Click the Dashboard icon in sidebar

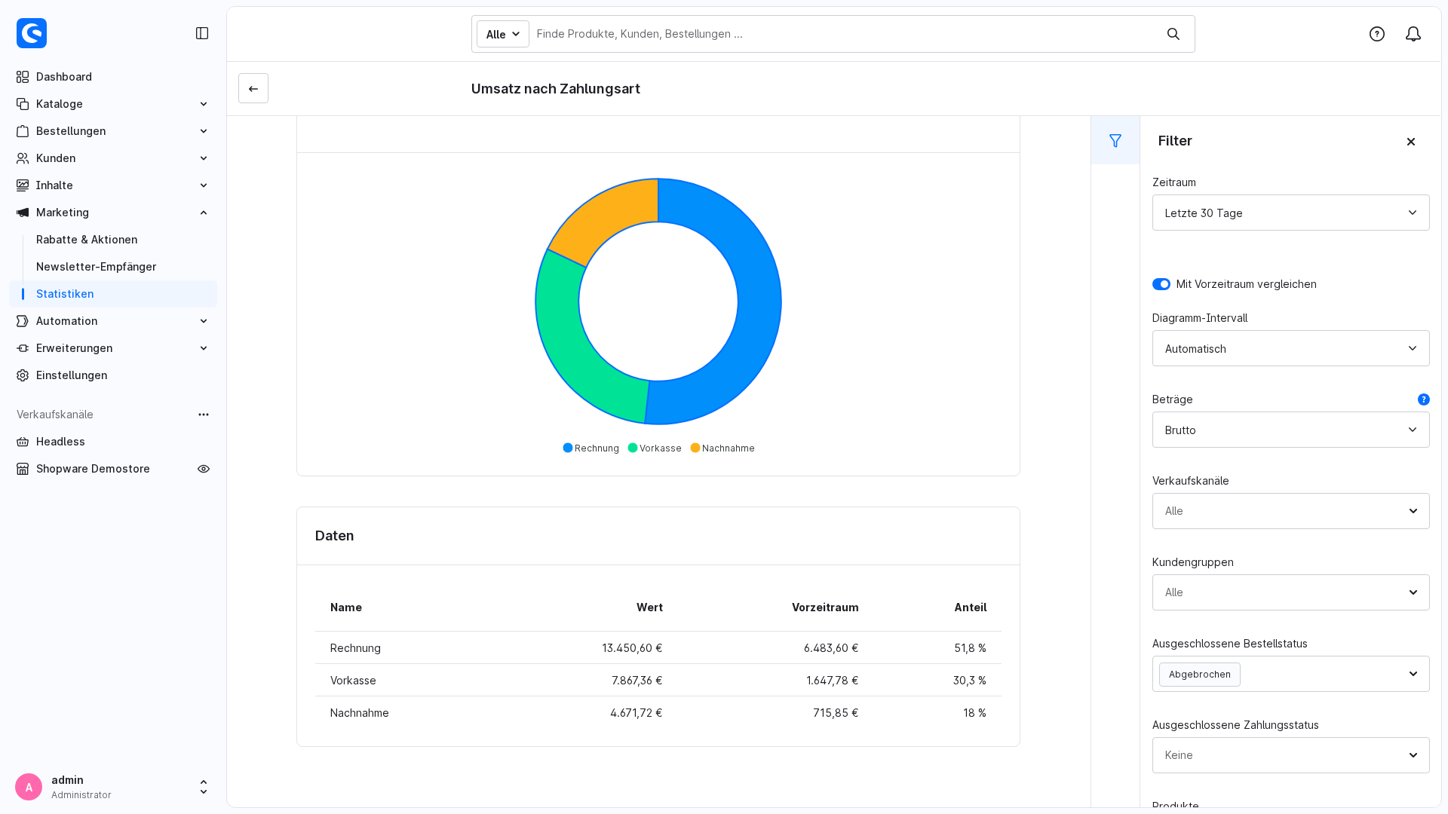click(23, 77)
